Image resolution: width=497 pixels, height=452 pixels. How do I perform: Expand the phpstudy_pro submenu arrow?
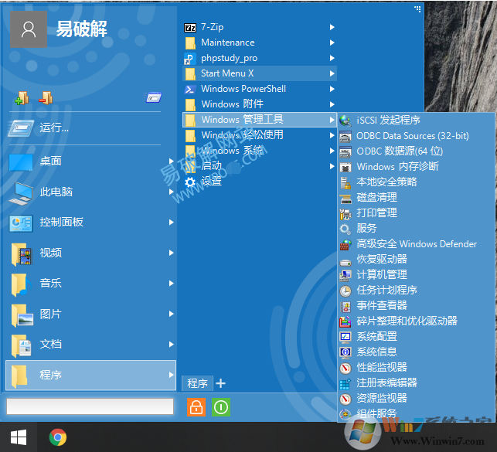[332, 58]
